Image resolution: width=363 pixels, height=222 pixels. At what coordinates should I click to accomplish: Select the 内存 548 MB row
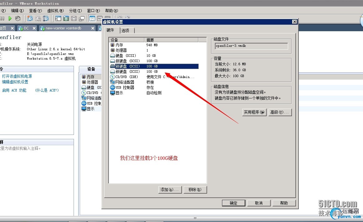[154, 45]
